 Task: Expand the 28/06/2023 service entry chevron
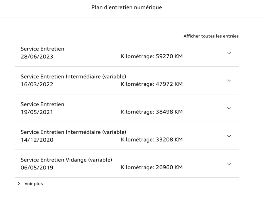click(229, 53)
